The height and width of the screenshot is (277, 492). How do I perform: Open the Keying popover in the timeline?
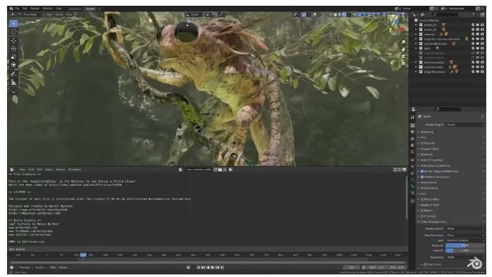pos(41,267)
